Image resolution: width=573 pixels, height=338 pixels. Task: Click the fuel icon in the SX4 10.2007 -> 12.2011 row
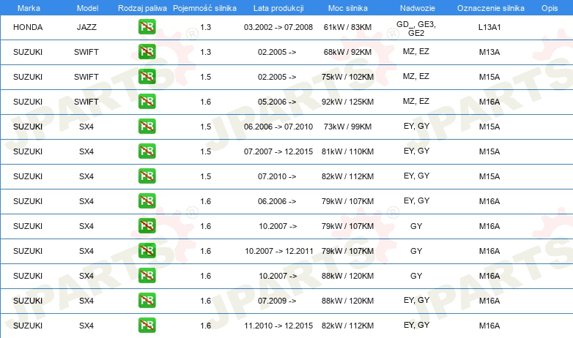coord(147,251)
